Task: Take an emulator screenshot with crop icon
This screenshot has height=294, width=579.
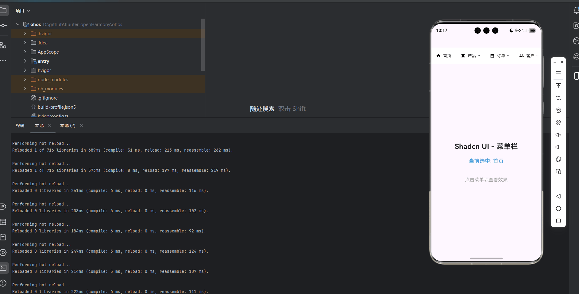Action: (558, 98)
